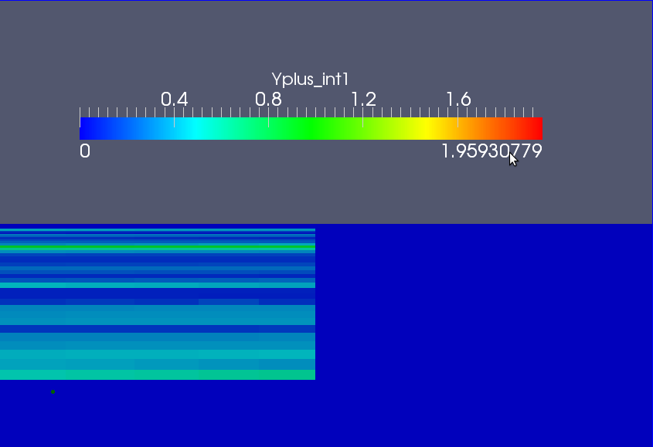Click the dark blue strip beneath the striped mesh

click(x=193, y=413)
